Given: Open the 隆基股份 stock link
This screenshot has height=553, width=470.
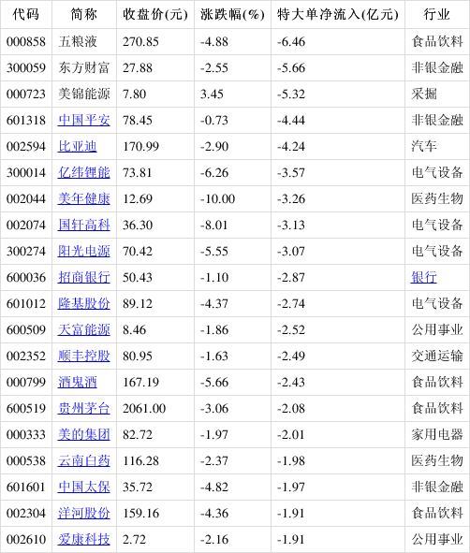Looking at the screenshot, I should click(84, 304).
